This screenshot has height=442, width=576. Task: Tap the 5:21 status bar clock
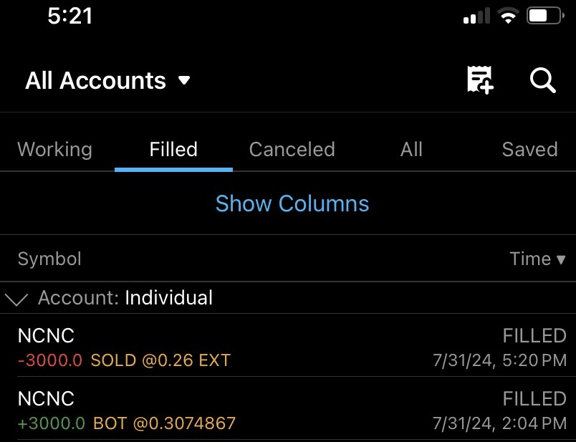click(70, 16)
